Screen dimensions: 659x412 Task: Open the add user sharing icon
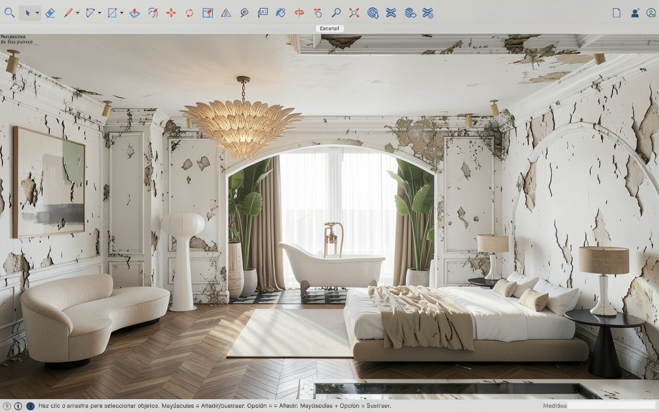635,13
